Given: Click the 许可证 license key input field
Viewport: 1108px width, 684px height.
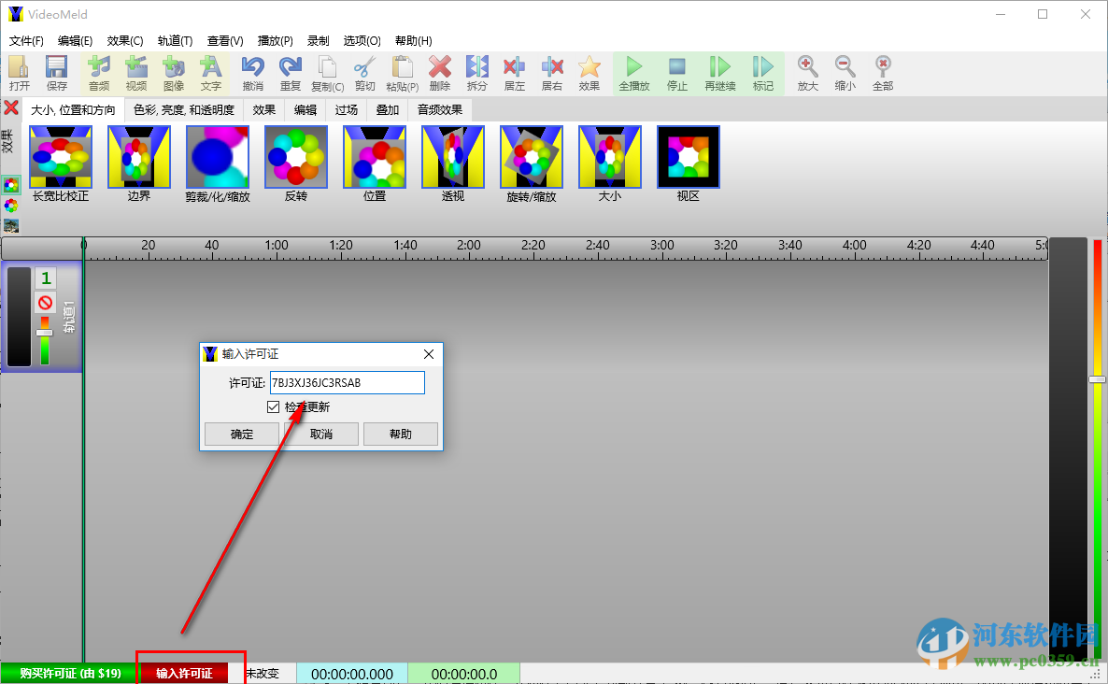Looking at the screenshot, I should pyautogui.click(x=347, y=383).
